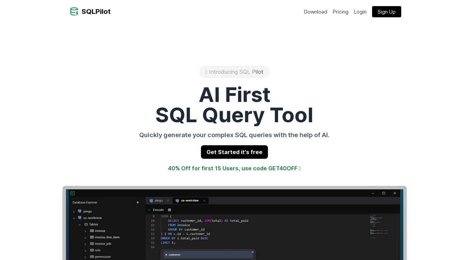Click the green app logo in the demo window titlebar
463x260 pixels.
tap(73, 193)
